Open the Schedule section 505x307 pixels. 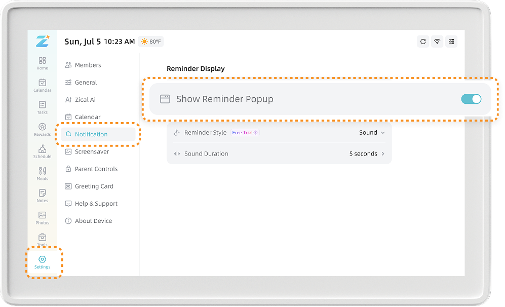[x=42, y=152]
